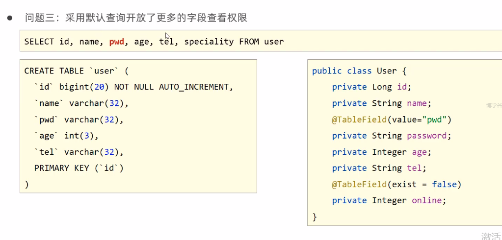Click the CREATE TABLE `user` line
This screenshot has width=502, height=240.
(x=76, y=71)
